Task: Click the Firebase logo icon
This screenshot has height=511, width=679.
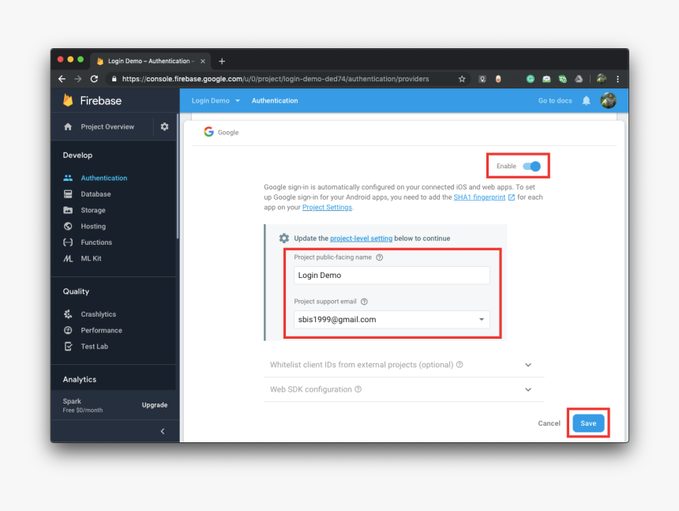Action: (68, 100)
